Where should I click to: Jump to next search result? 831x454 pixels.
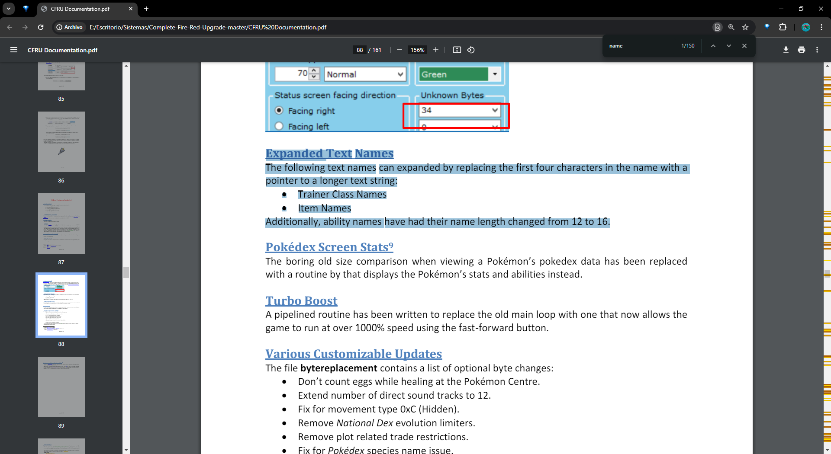point(729,46)
